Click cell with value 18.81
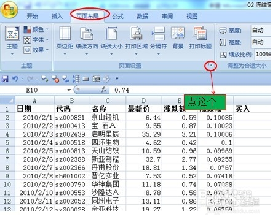The image size is (278, 222). click(x=144, y=167)
